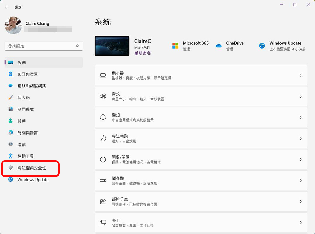Click the 儲存體 drive icon
Screen dimensions: 315x234
tap(103, 180)
